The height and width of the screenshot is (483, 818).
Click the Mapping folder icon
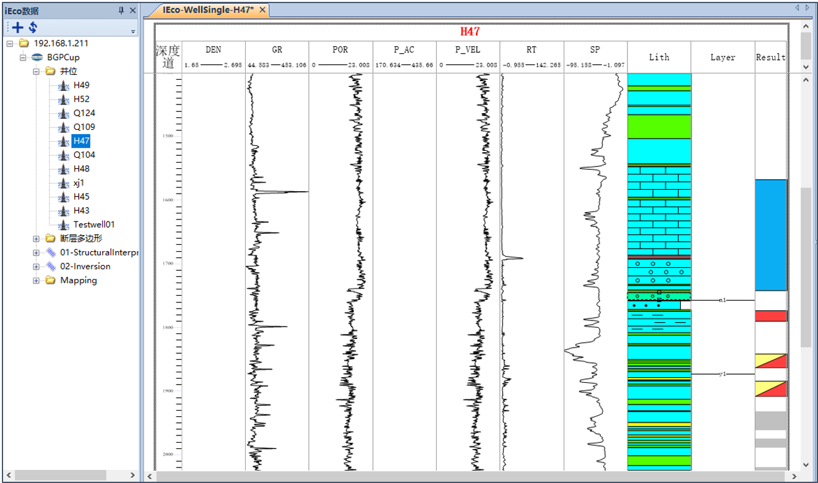pyautogui.click(x=50, y=280)
